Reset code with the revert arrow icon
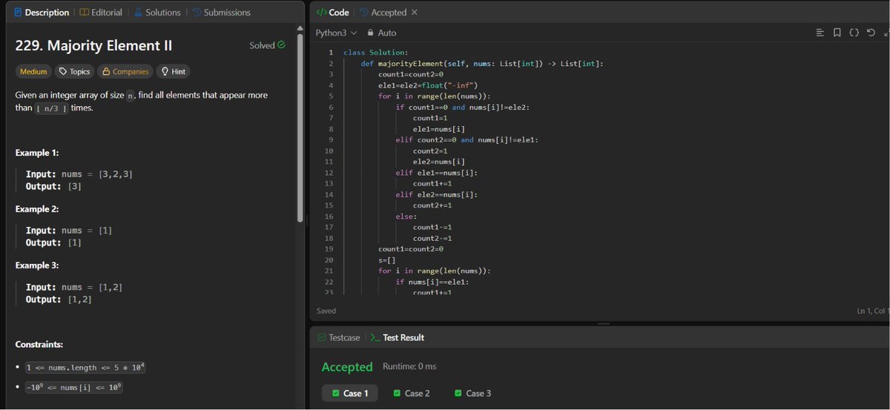 (x=871, y=33)
